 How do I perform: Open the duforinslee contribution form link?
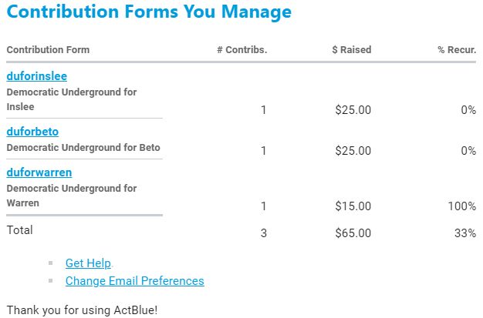pyautogui.click(x=36, y=76)
